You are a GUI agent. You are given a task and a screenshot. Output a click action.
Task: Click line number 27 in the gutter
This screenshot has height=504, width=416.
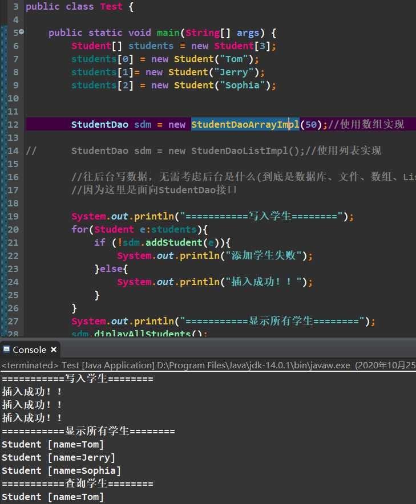click(13, 321)
